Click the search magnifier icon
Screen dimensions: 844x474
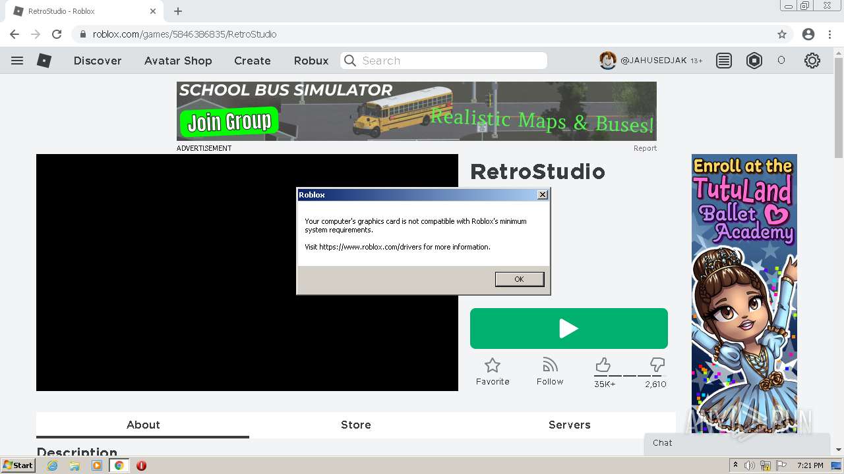coord(350,61)
